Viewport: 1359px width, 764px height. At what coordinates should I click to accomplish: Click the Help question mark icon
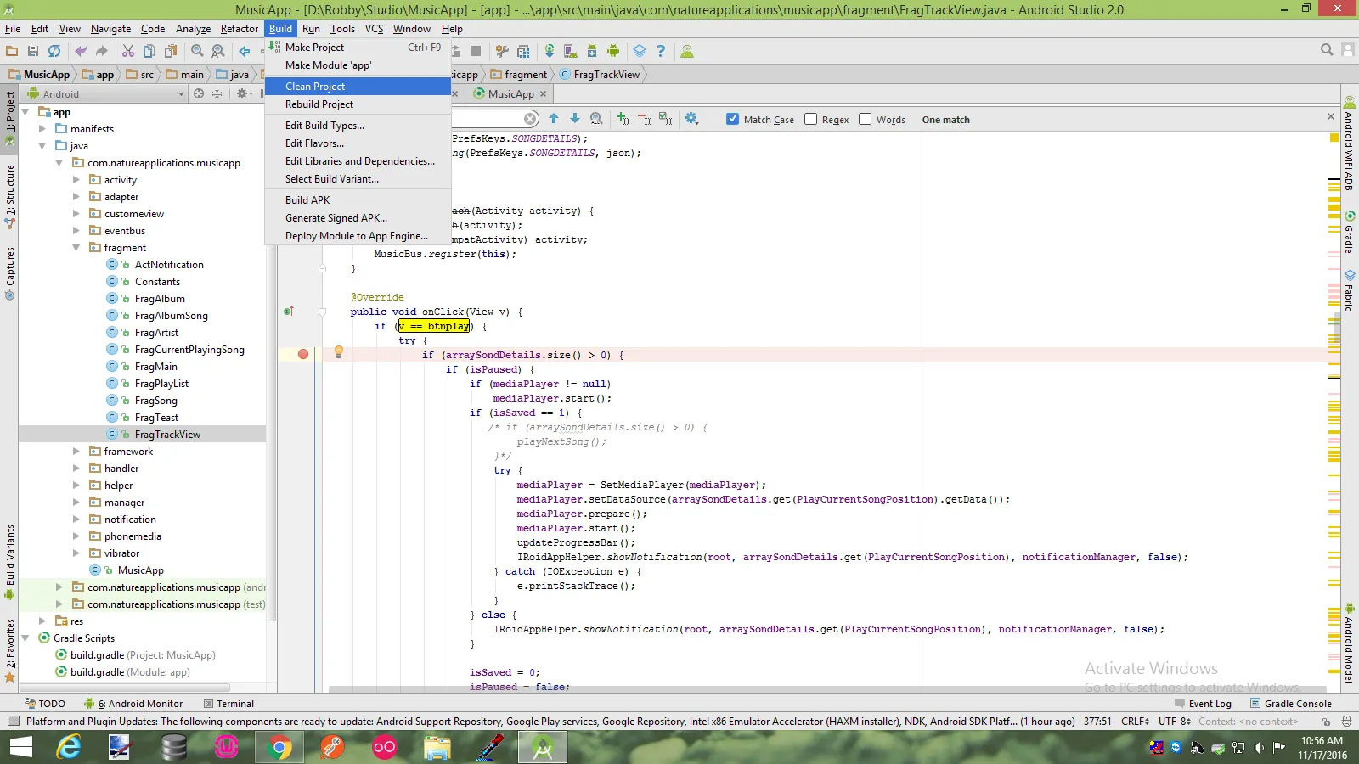(x=661, y=52)
